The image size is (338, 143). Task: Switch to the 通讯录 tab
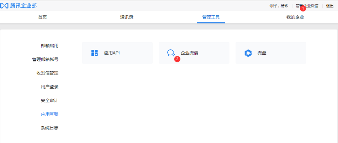pos(127,17)
